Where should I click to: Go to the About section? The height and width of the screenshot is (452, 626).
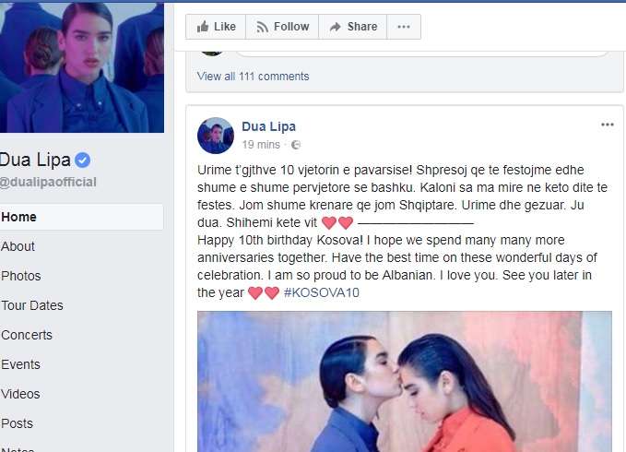18,246
